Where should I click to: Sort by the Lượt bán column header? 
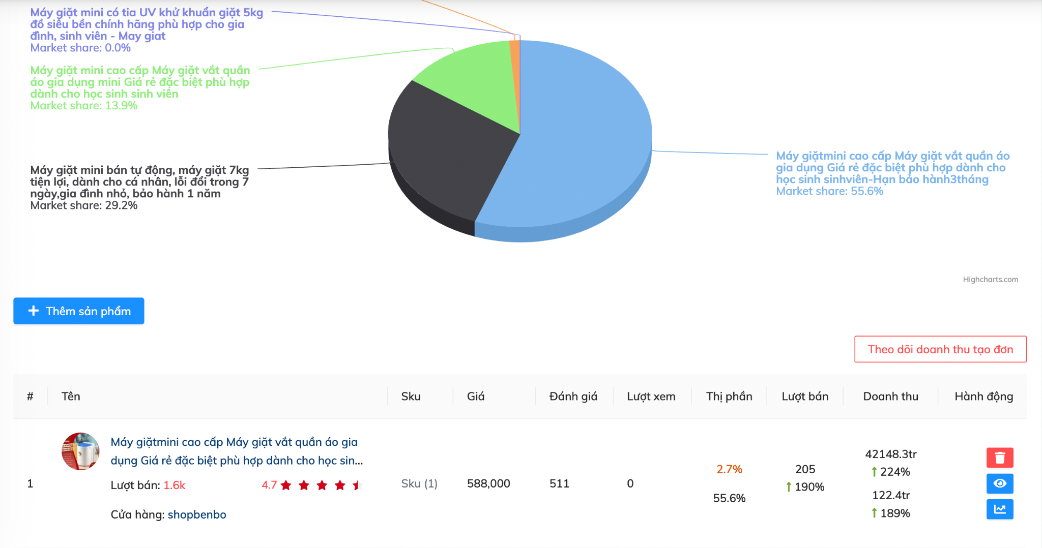[804, 397]
